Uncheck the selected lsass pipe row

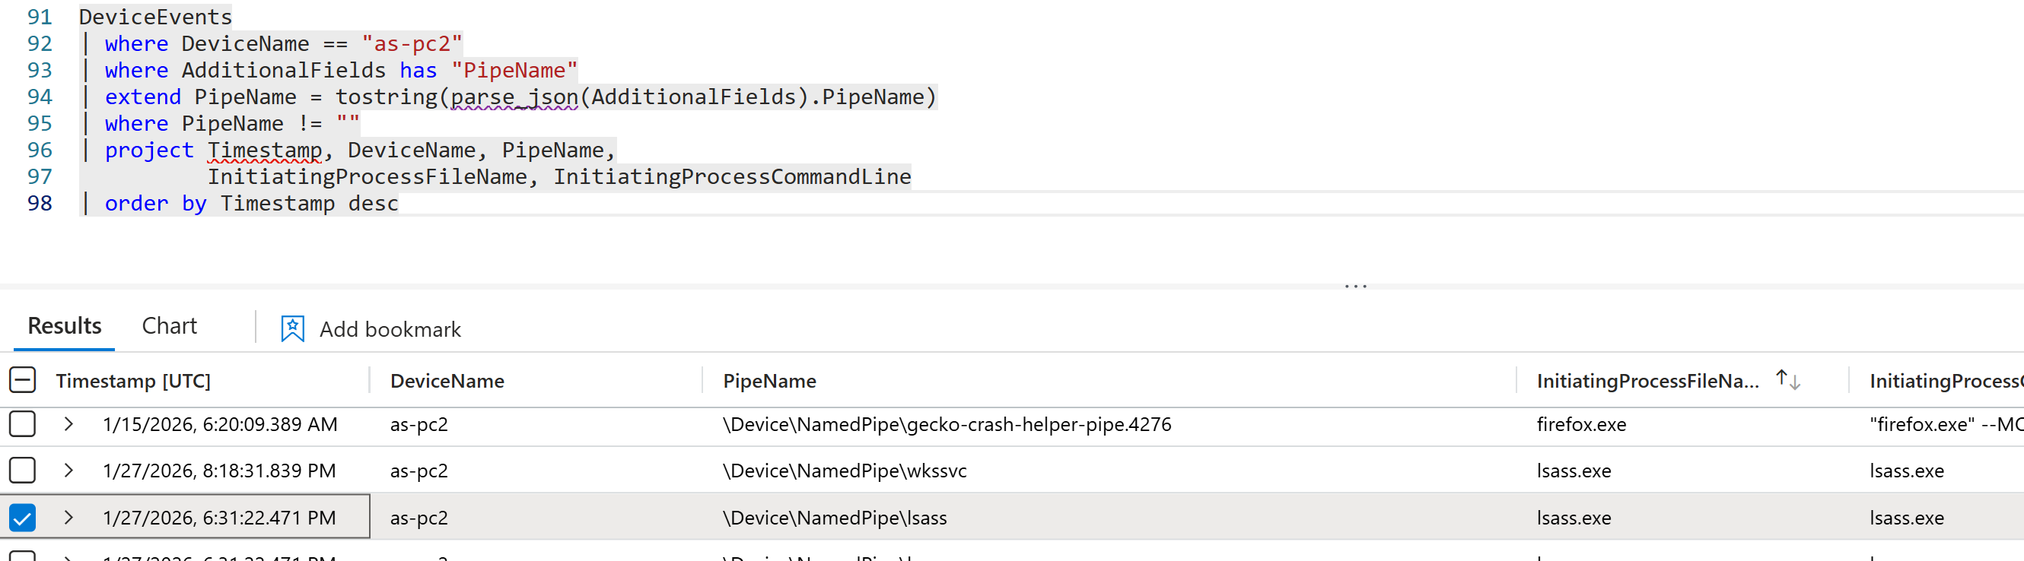[x=23, y=518]
